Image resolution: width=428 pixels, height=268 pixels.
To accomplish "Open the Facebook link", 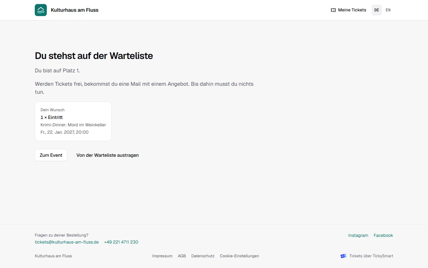I will (x=383, y=235).
